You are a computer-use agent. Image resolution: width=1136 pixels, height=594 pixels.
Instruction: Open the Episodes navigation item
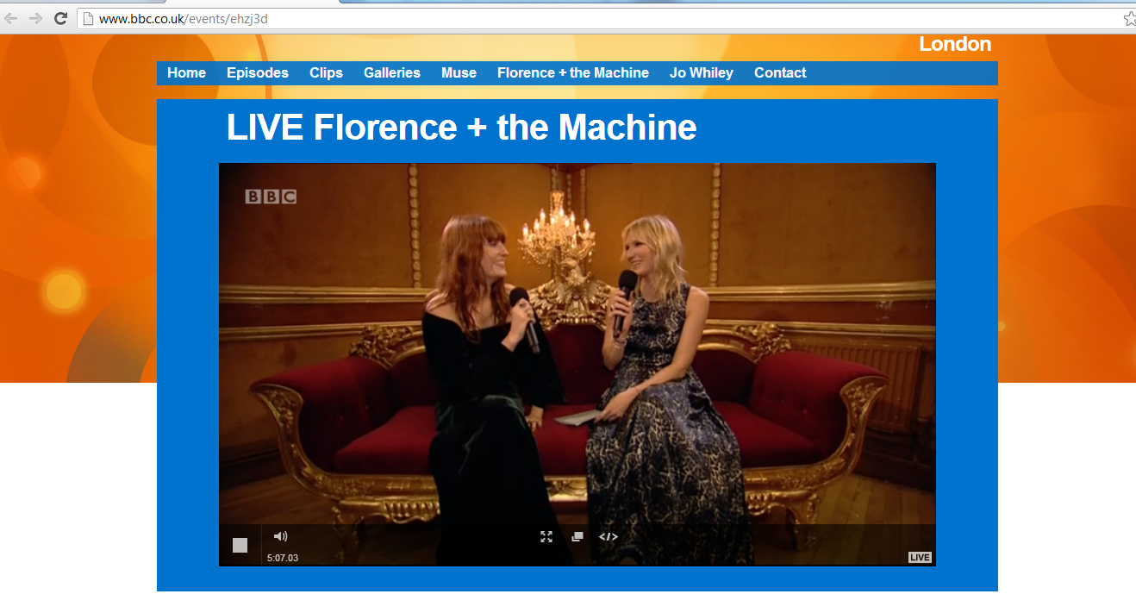coord(258,73)
